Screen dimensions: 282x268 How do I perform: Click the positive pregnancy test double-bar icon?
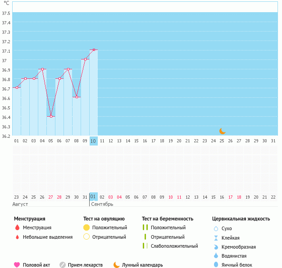[145, 228]
